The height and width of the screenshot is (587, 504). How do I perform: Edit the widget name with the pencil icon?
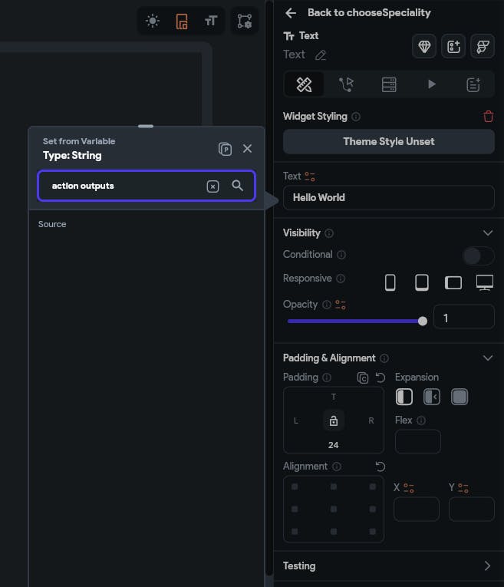point(321,54)
